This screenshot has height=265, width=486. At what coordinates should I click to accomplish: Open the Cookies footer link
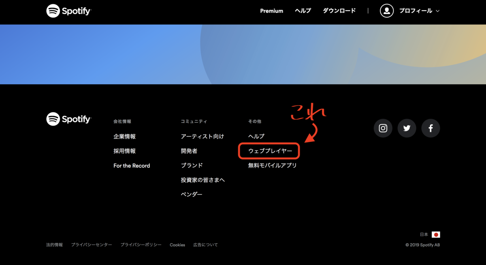pyautogui.click(x=177, y=245)
